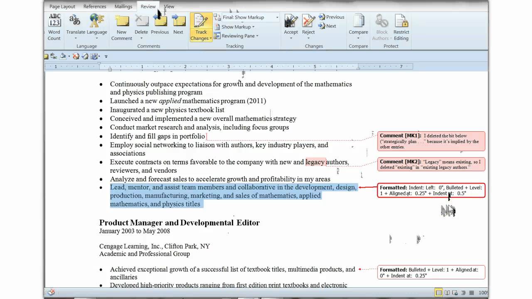
Task: Click the lifebuoy help icon in quick toolbar
Action: (x=76, y=56)
